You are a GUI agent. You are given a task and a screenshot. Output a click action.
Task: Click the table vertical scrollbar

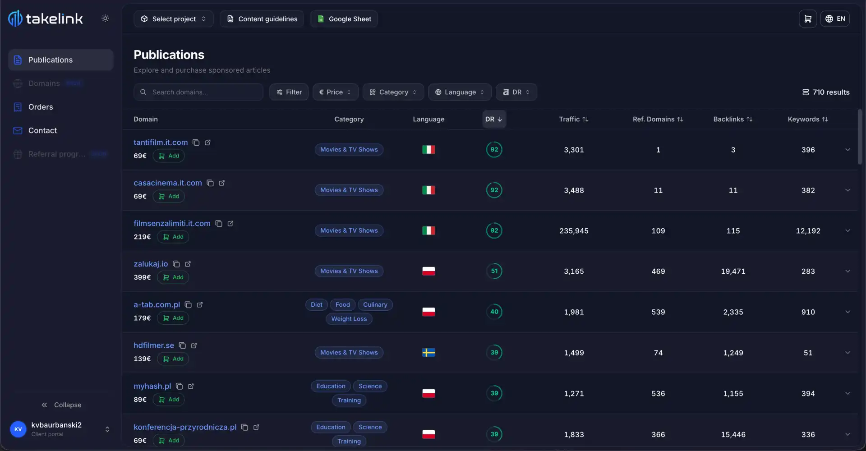coord(860,137)
